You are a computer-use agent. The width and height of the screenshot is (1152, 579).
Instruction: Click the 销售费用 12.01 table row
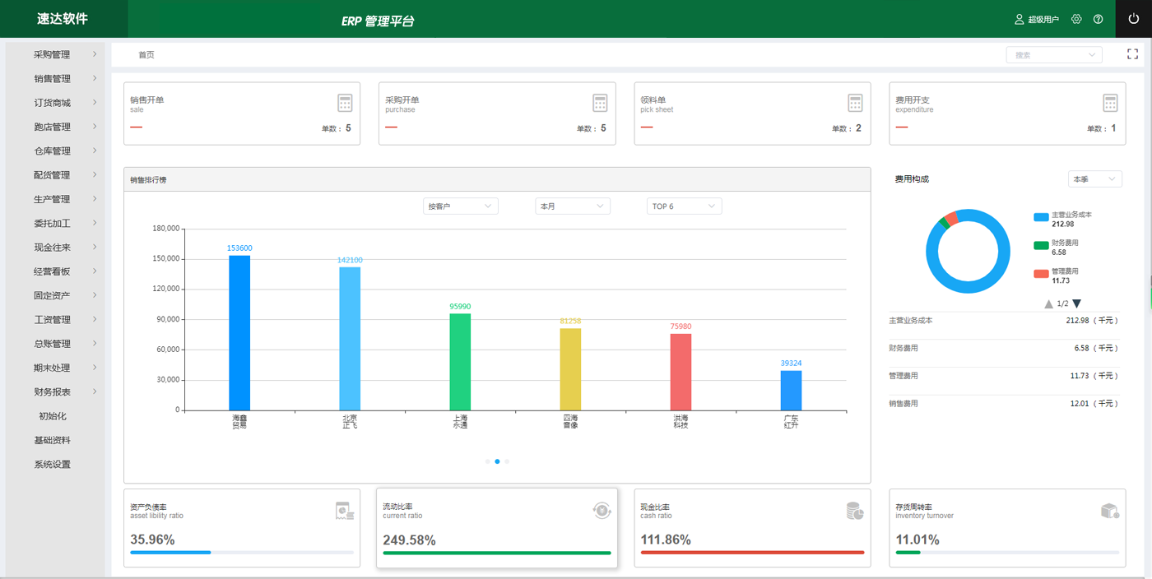point(1004,404)
